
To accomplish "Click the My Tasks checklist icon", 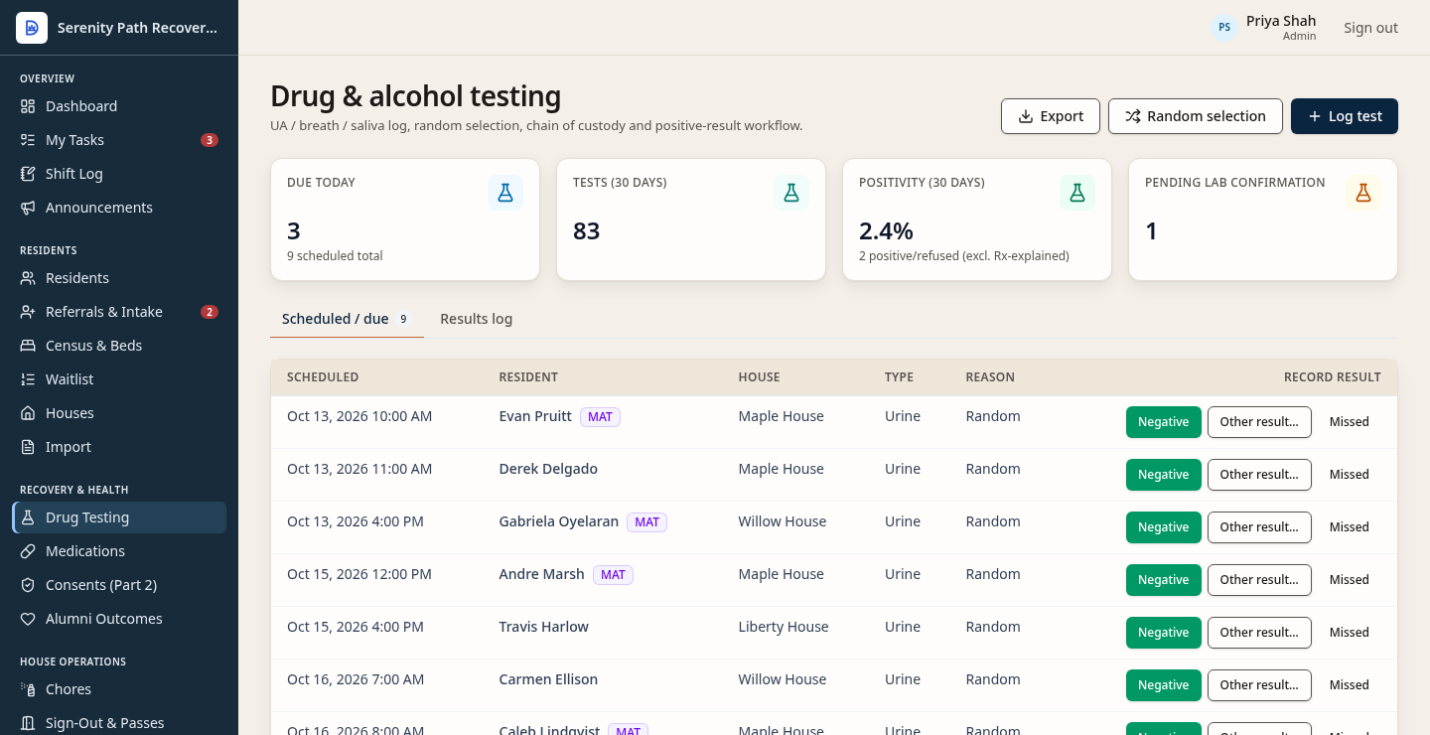I will click(28, 140).
